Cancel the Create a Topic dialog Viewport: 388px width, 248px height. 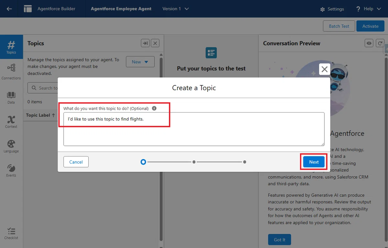pyautogui.click(x=76, y=162)
